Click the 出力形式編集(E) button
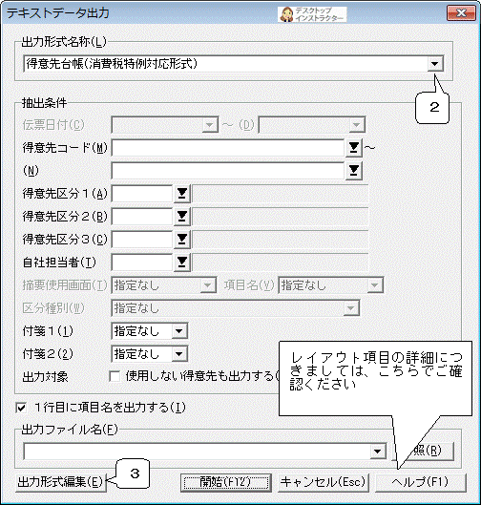 (x=61, y=482)
